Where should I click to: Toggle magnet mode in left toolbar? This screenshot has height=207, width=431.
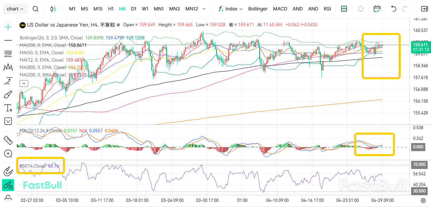point(8,171)
